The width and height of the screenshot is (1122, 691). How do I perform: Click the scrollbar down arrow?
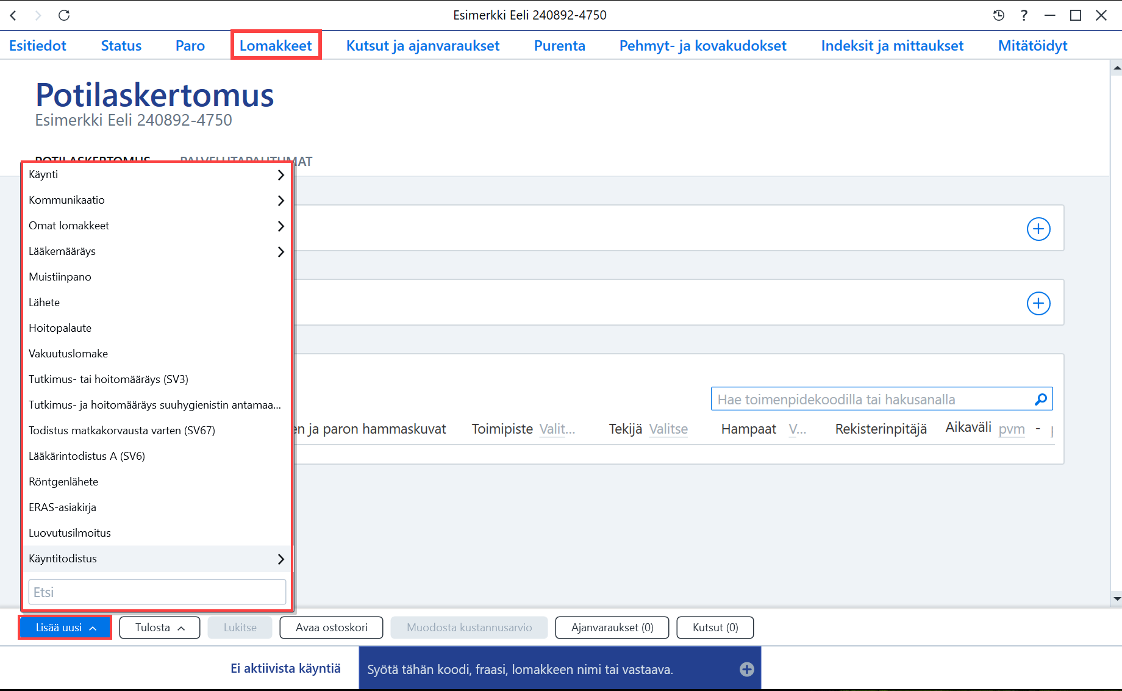coord(1117,598)
